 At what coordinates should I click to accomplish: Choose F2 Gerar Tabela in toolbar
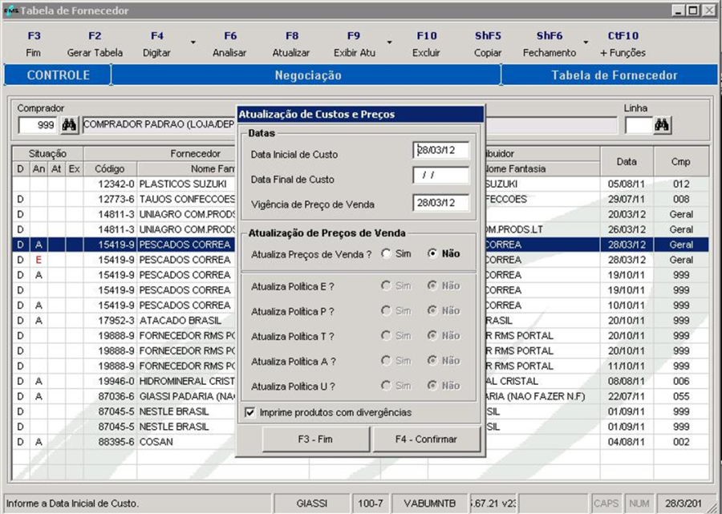[95, 44]
